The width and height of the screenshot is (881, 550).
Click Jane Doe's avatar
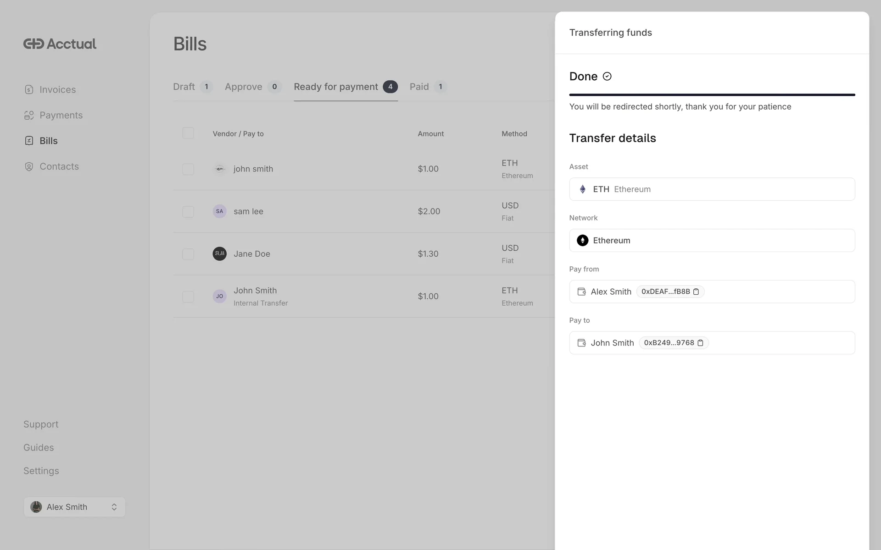[219, 253]
